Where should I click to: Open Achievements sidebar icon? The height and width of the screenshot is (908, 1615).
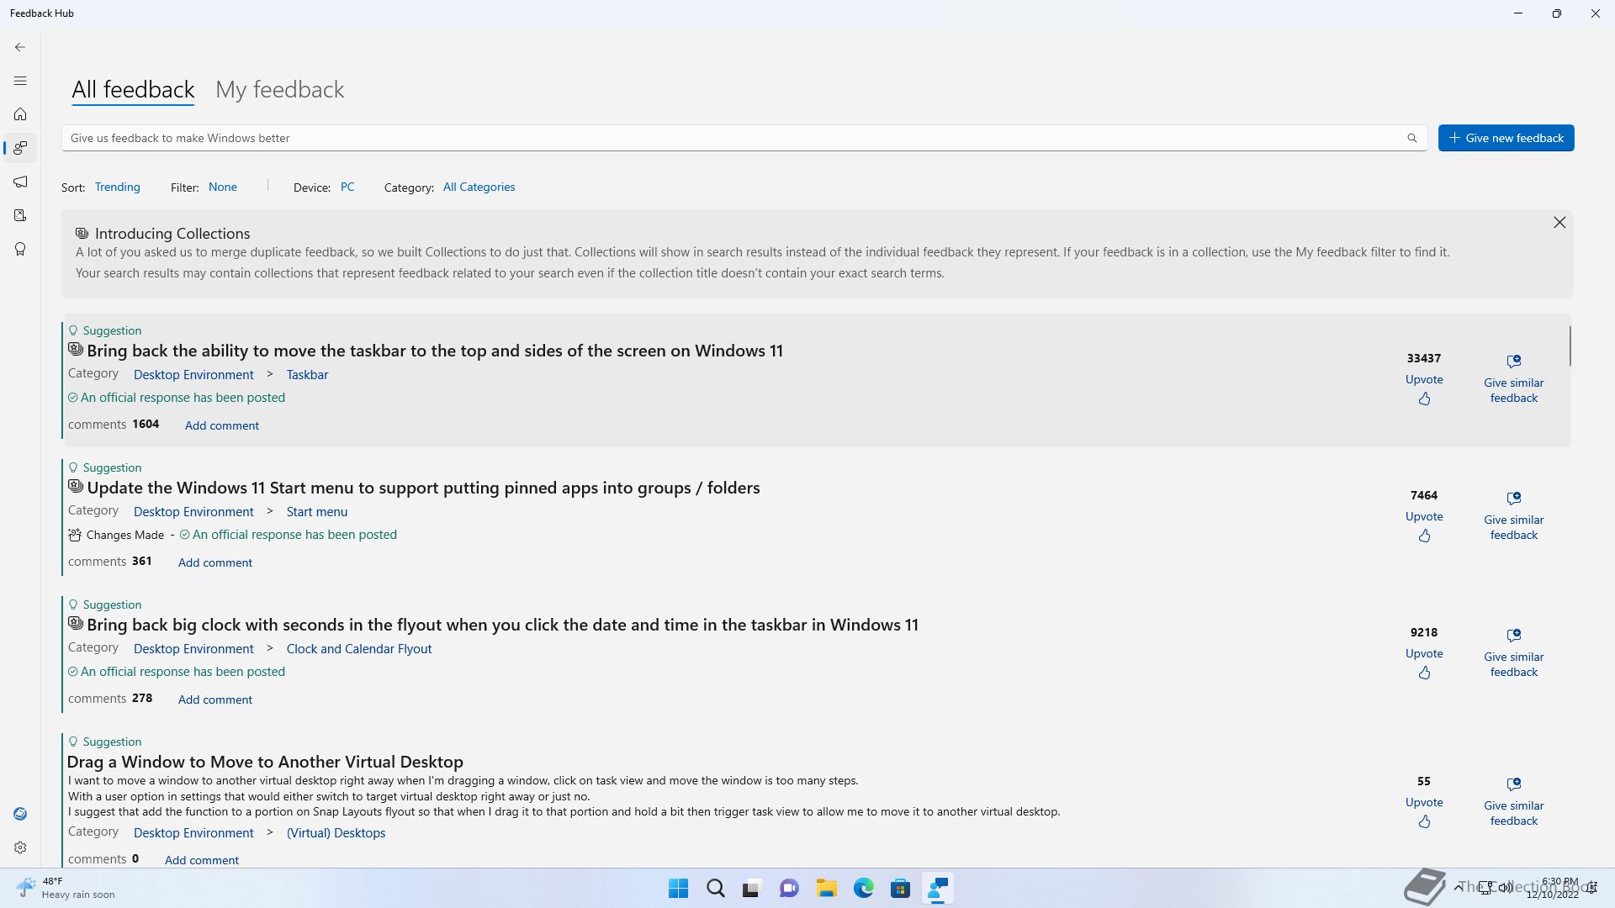click(x=20, y=249)
